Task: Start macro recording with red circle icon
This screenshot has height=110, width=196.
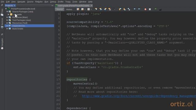Action: tap(145, 9)
